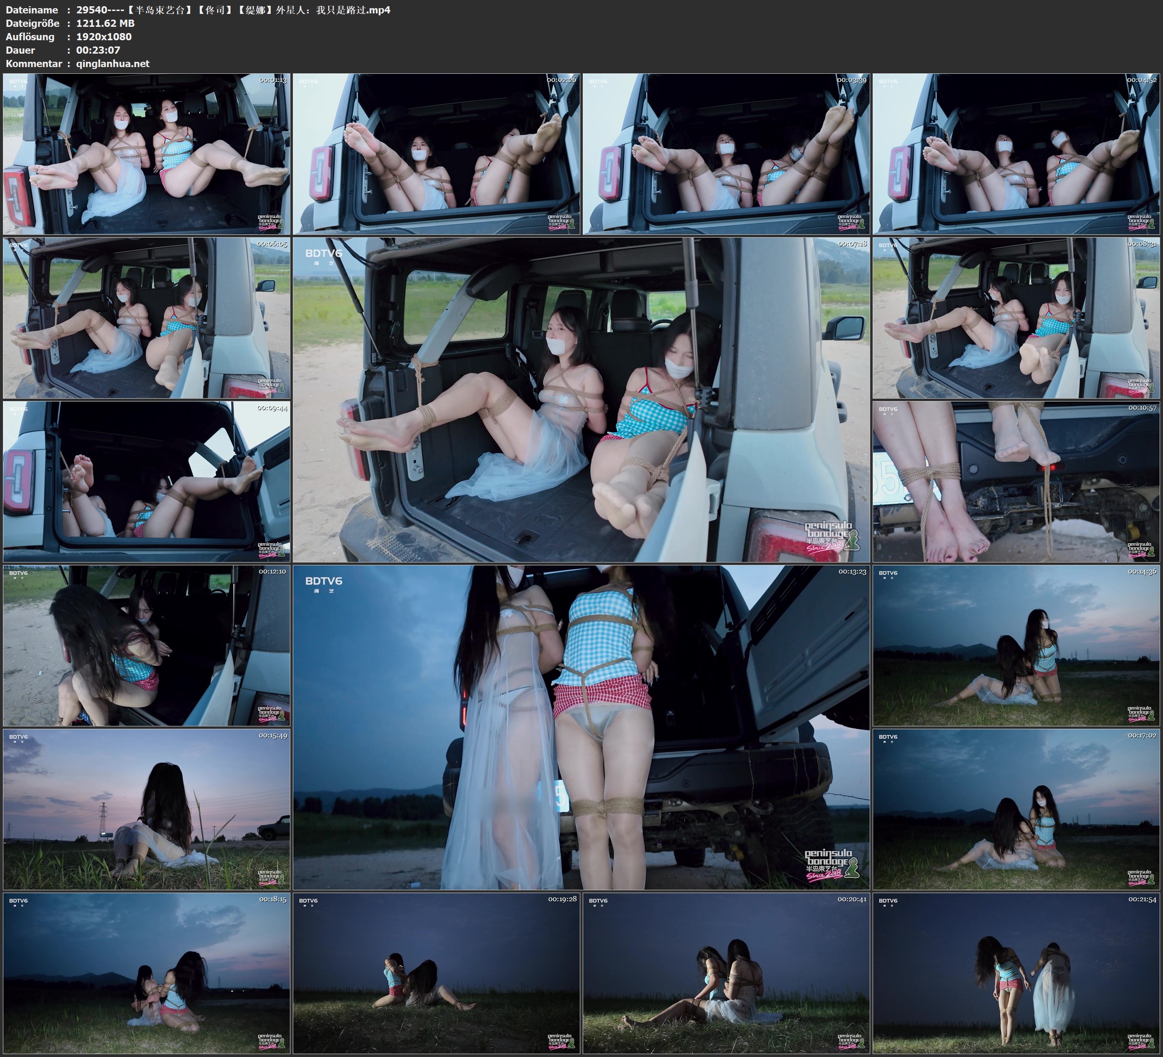Click the thumbnail timestamped 00:19:28
The image size is (1163, 1057).
point(436,973)
